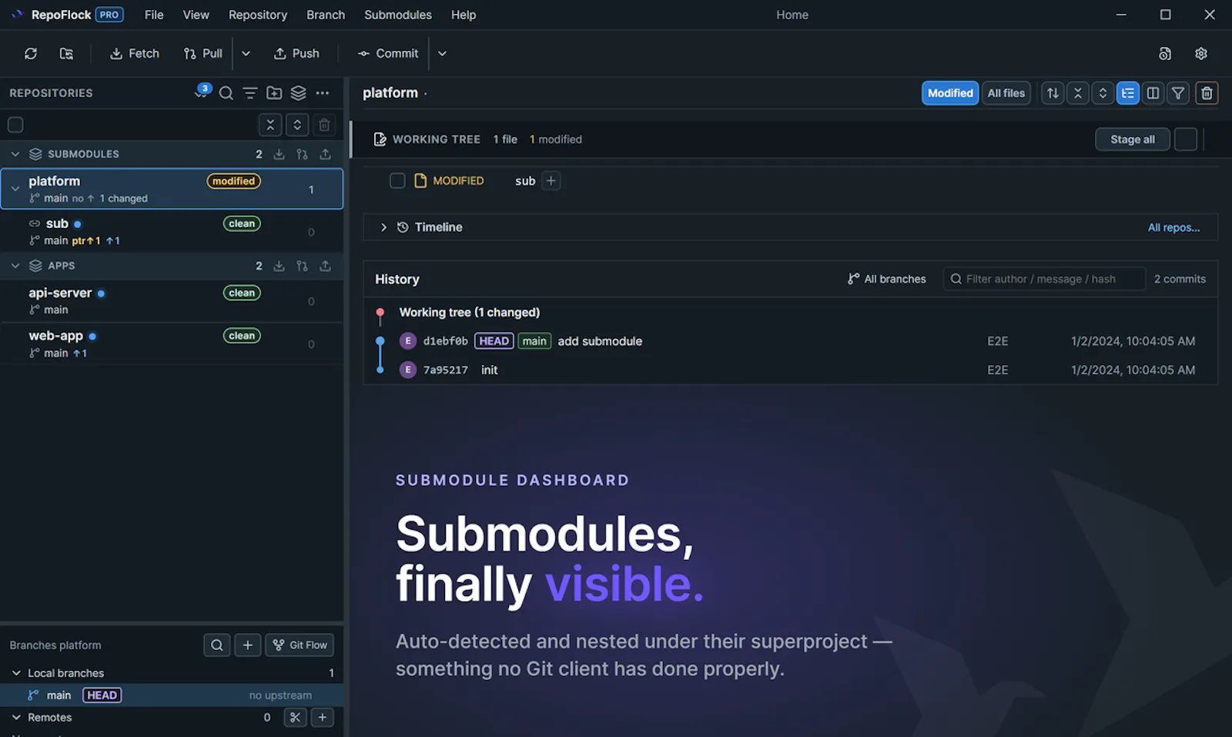The image size is (1232, 737).
Task: Select the sub submodule row
Action: point(172,231)
